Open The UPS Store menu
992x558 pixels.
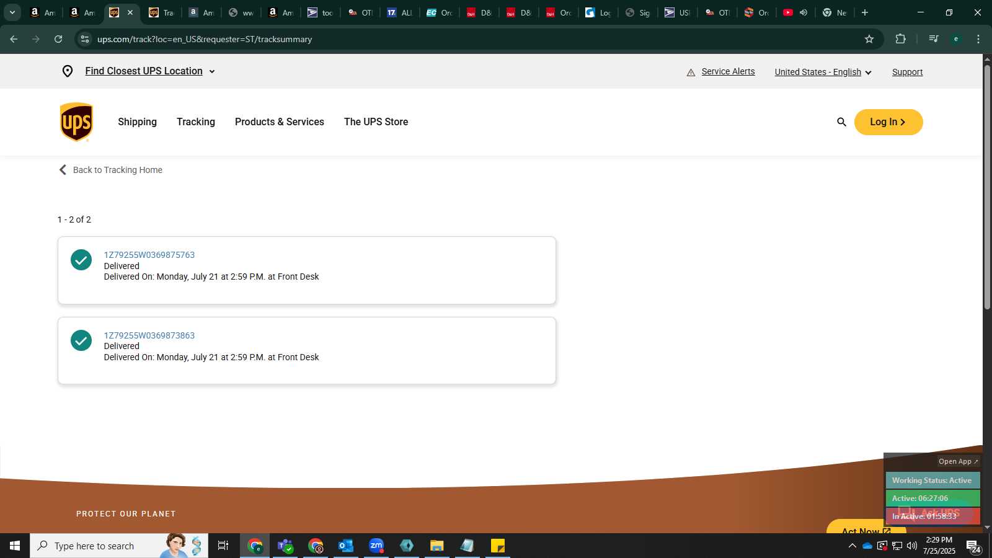[x=376, y=122]
